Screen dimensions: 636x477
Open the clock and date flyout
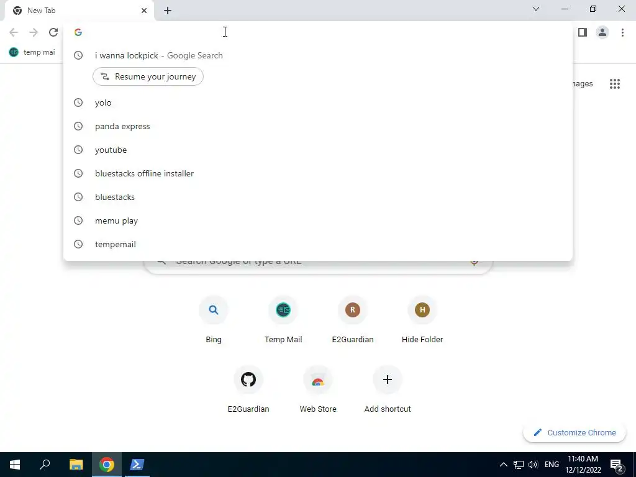click(x=583, y=465)
